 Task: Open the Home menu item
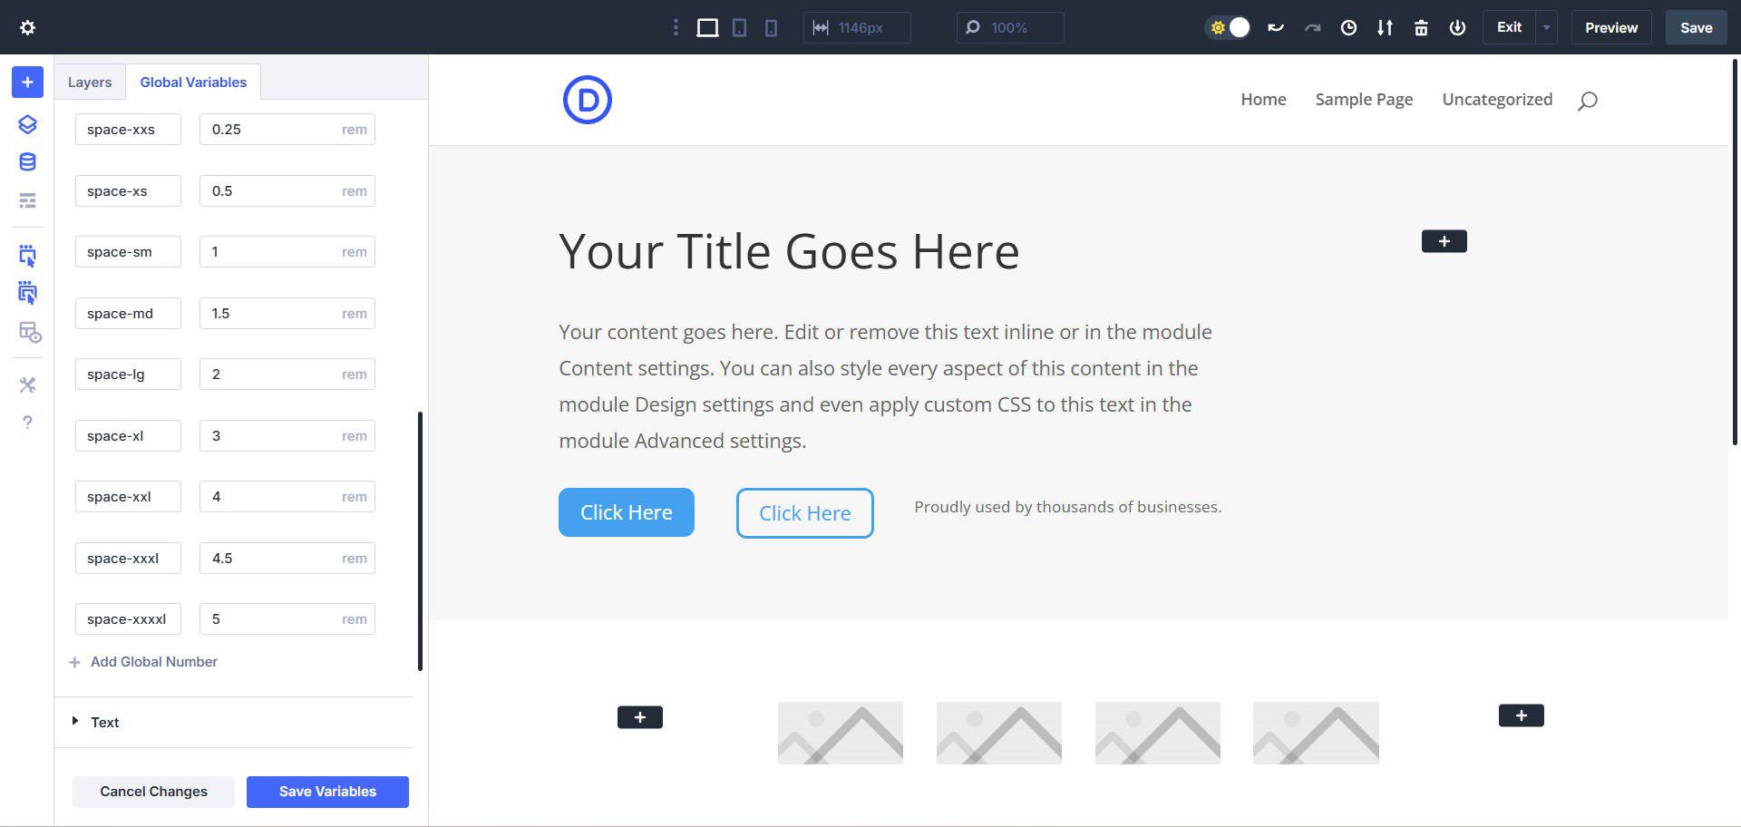coord(1263,100)
